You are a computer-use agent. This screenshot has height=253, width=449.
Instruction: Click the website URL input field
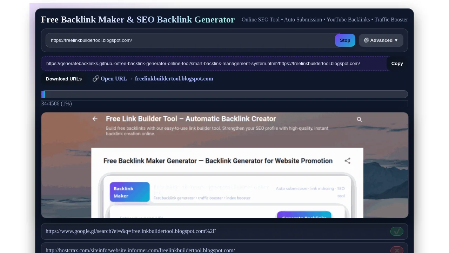coord(192,40)
